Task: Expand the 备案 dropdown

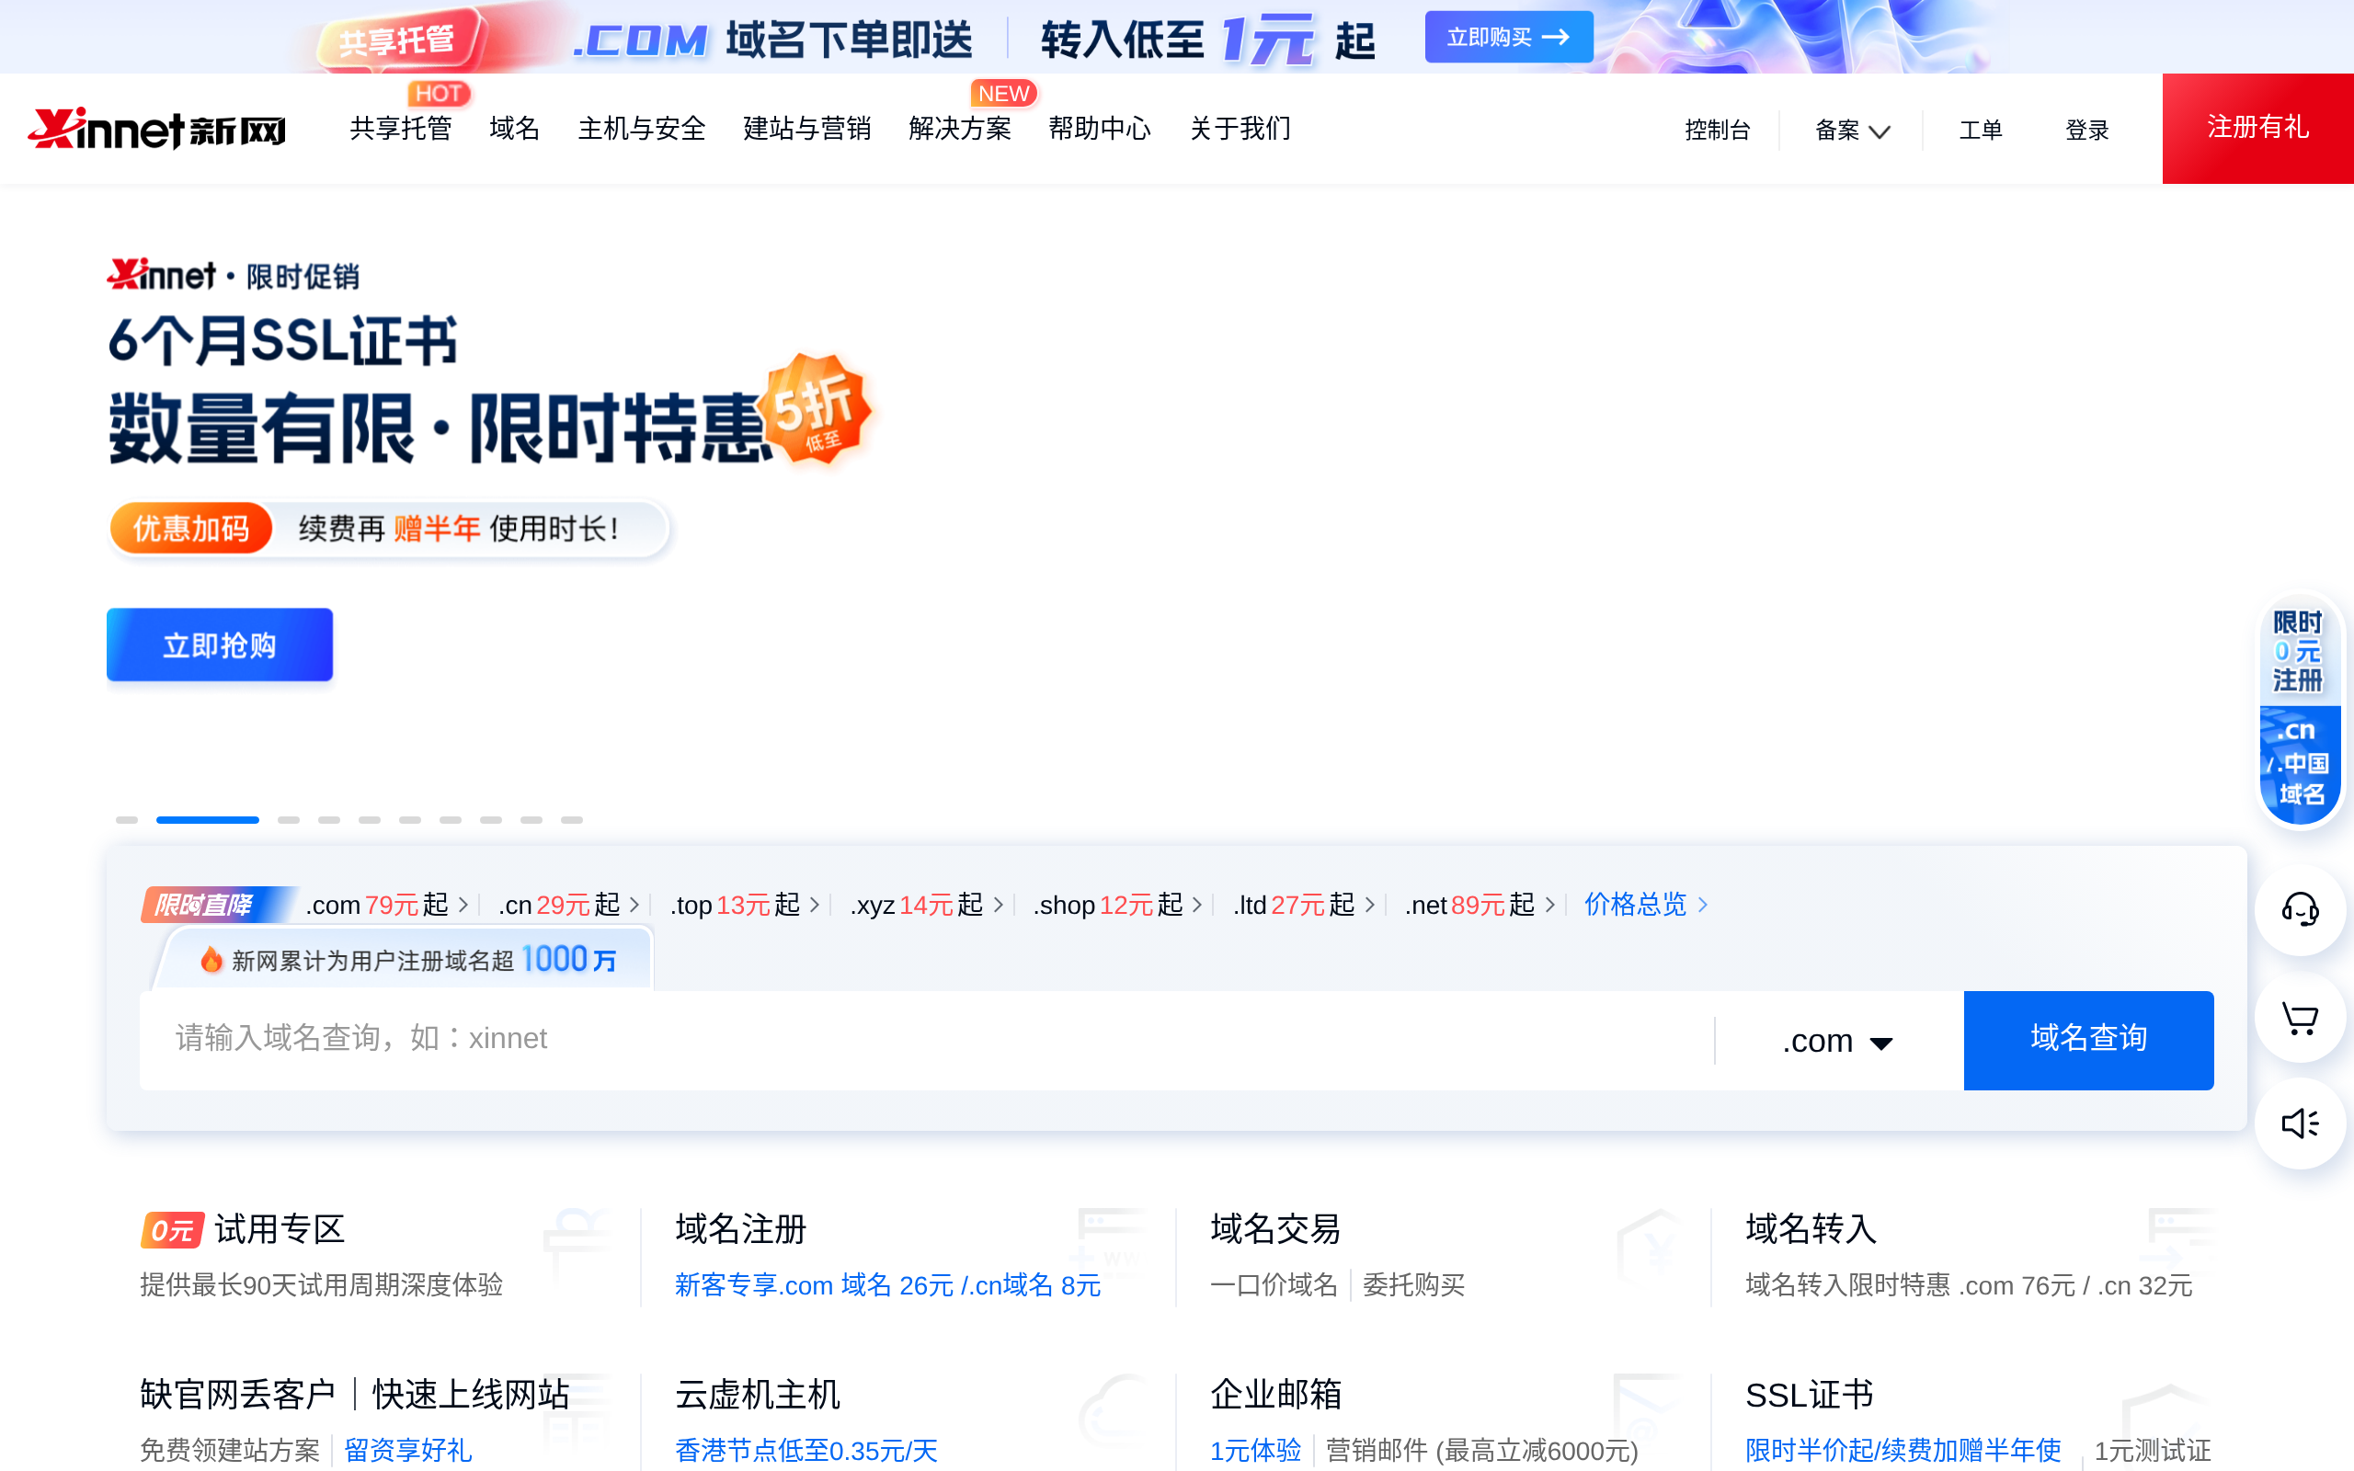Action: (x=1852, y=130)
